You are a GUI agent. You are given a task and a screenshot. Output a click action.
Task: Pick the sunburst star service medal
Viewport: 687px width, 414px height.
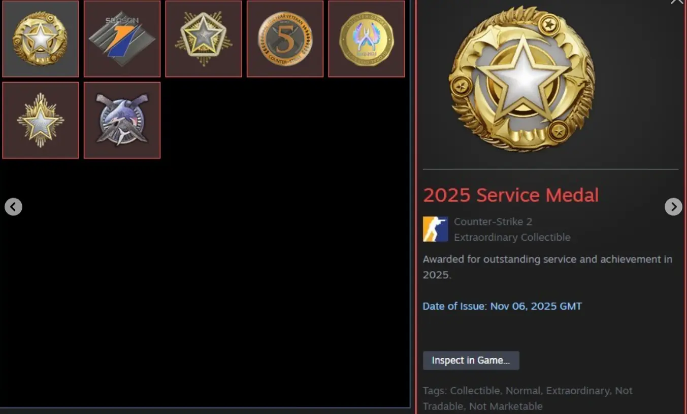click(41, 120)
